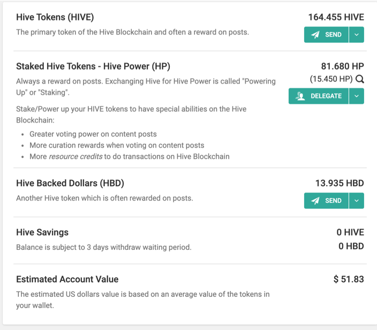Screen dimensions: 377x330
Task: Open dropdown arrow next to HBD Send button
Action: pos(357,201)
